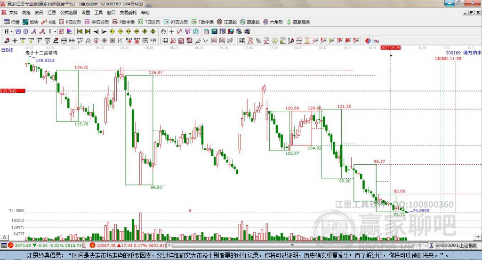Click the calendar 21 icon
Image resolution: width=482 pixels, height=260 pixels.
click(x=206, y=31)
